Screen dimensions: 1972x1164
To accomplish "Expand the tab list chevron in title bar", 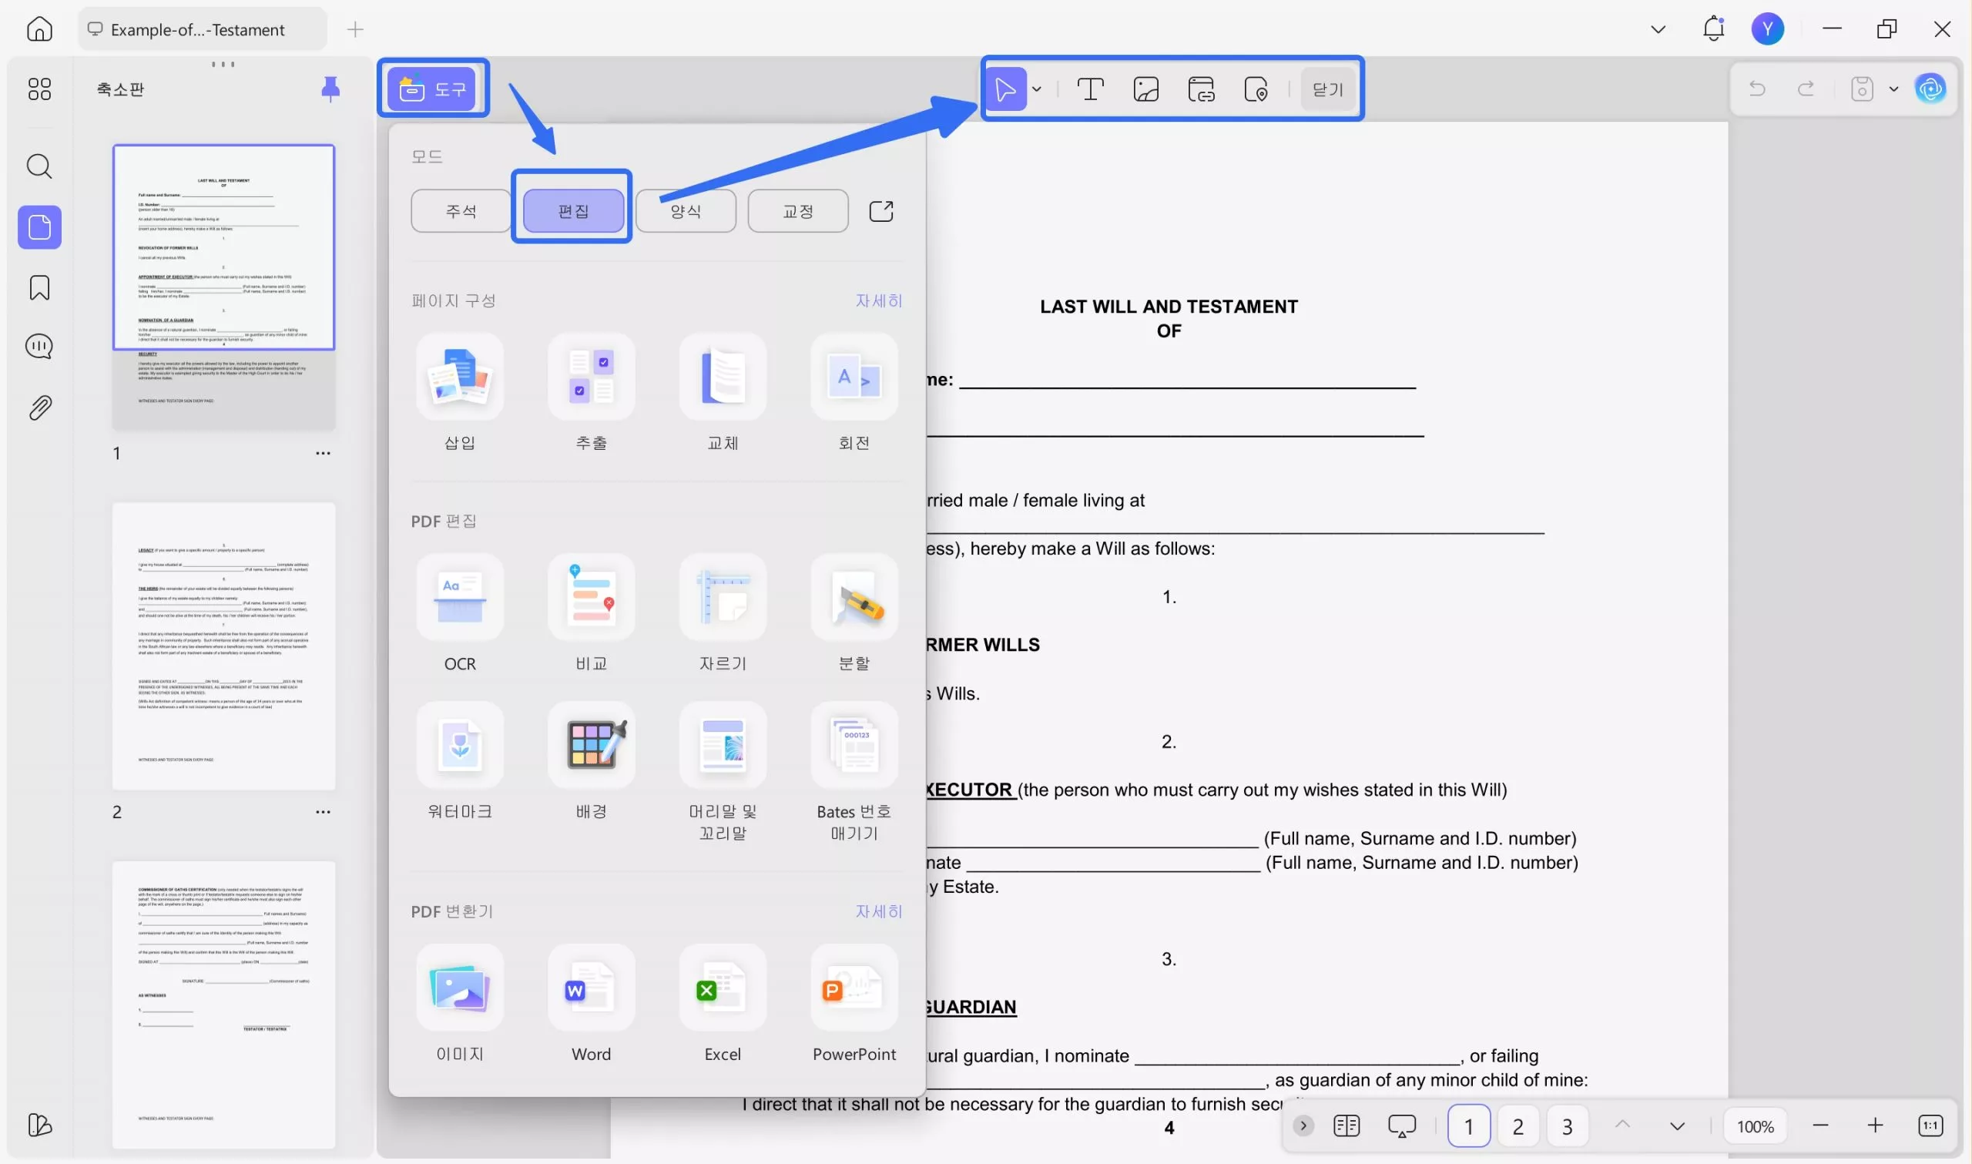I will point(1658,29).
